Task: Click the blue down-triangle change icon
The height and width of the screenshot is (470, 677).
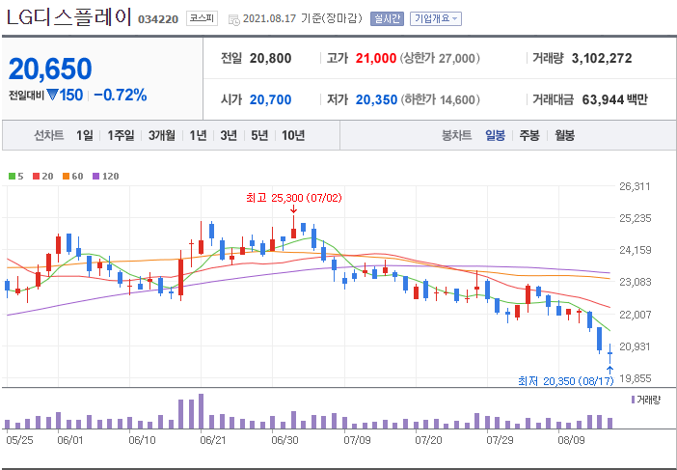Action: coord(52,95)
